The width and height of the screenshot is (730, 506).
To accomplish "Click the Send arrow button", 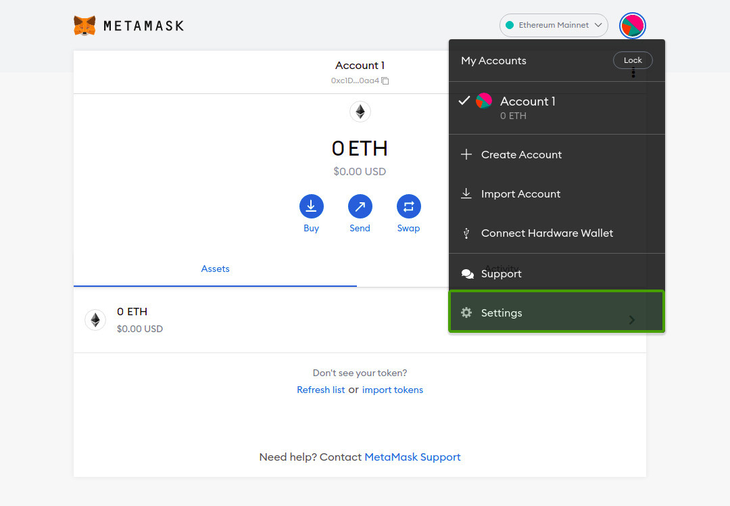I will coord(360,206).
